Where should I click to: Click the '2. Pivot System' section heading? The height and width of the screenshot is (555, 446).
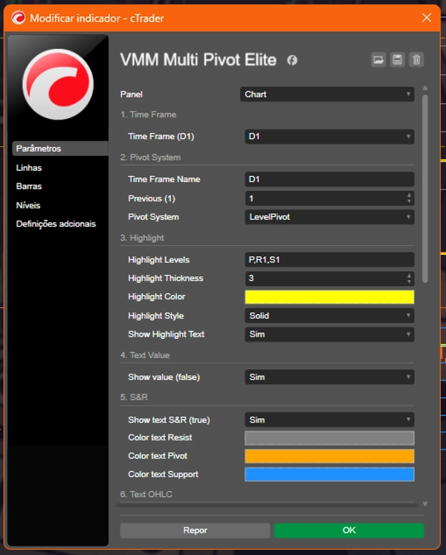click(151, 158)
